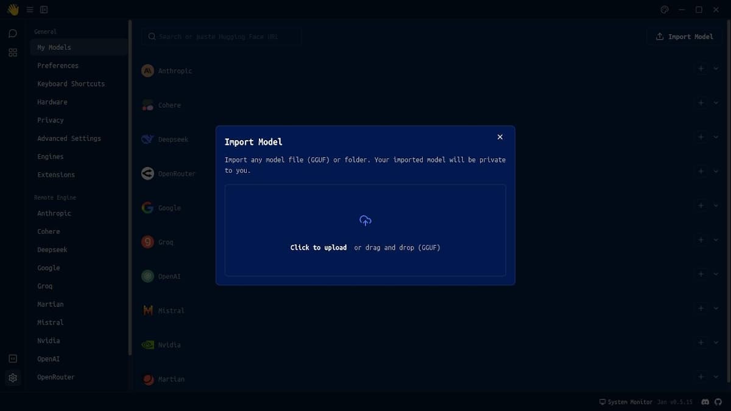
Task: Click the Mistral provider logo
Action: click(147, 311)
